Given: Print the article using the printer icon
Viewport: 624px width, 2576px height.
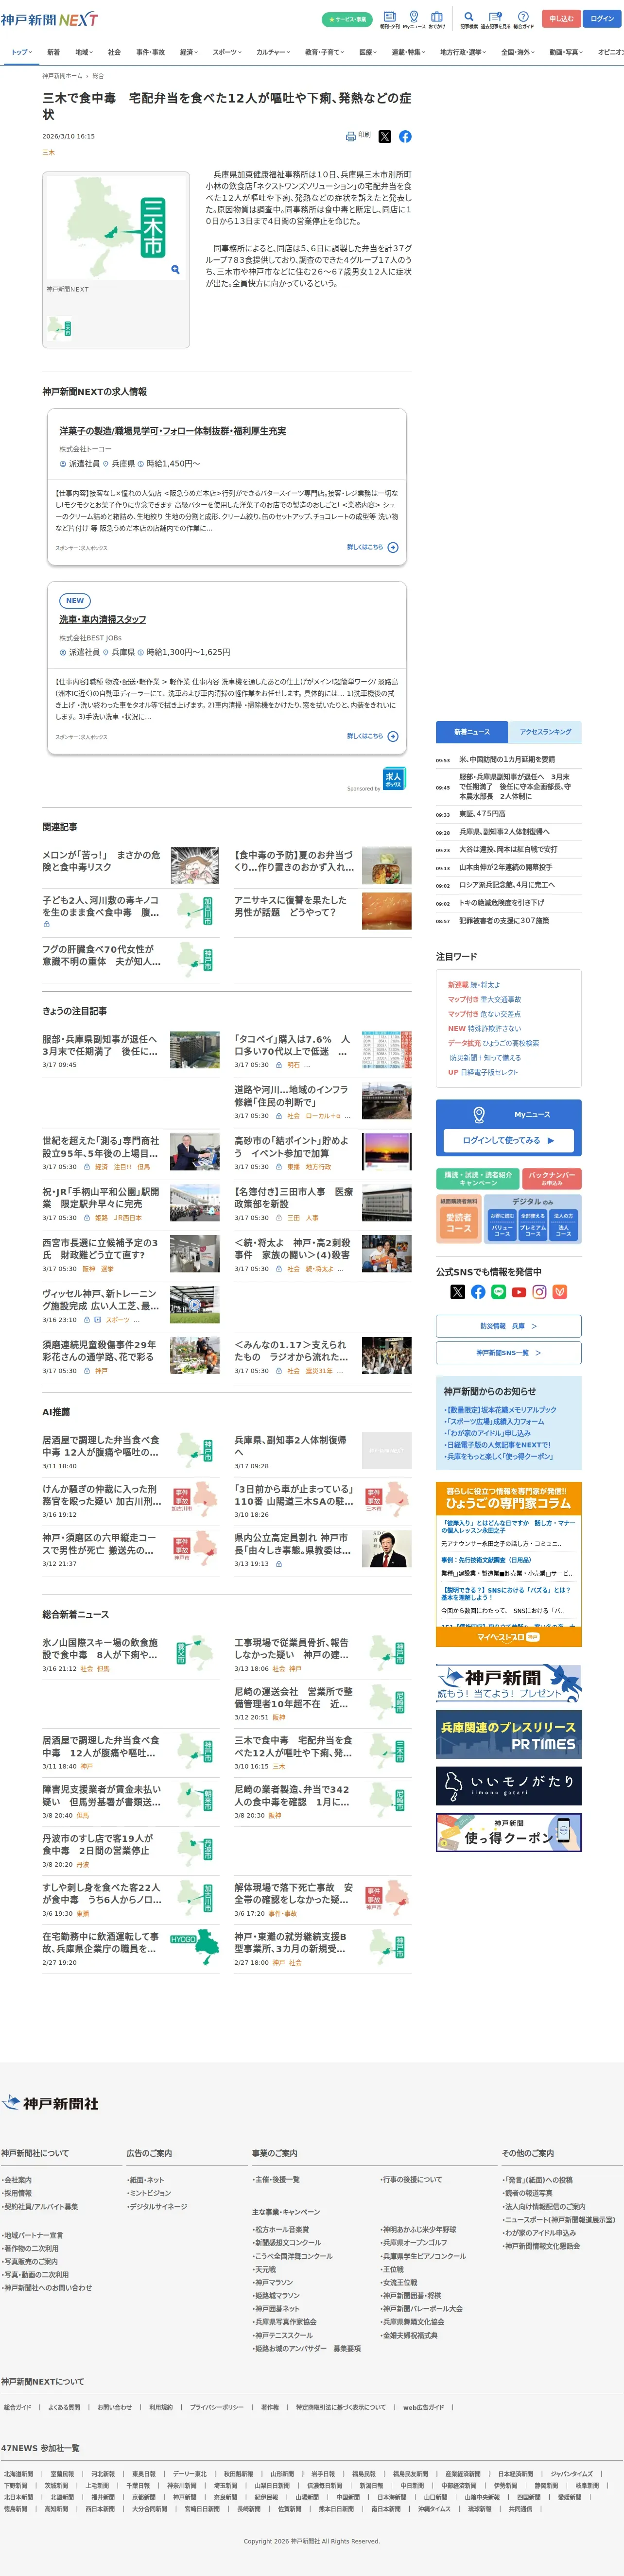Looking at the screenshot, I should (351, 136).
